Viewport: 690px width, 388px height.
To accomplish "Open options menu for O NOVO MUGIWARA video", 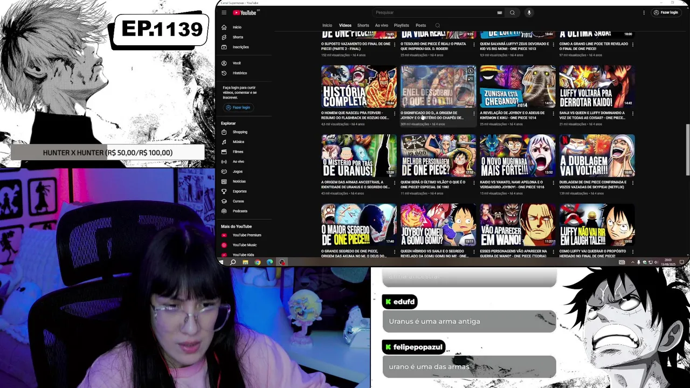I will pos(553,182).
